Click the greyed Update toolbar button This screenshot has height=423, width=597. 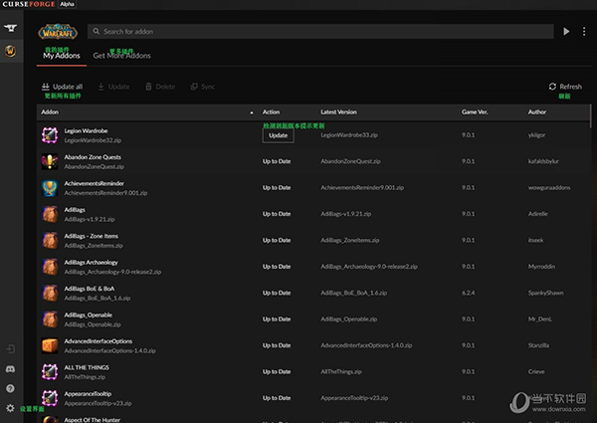pyautogui.click(x=113, y=87)
